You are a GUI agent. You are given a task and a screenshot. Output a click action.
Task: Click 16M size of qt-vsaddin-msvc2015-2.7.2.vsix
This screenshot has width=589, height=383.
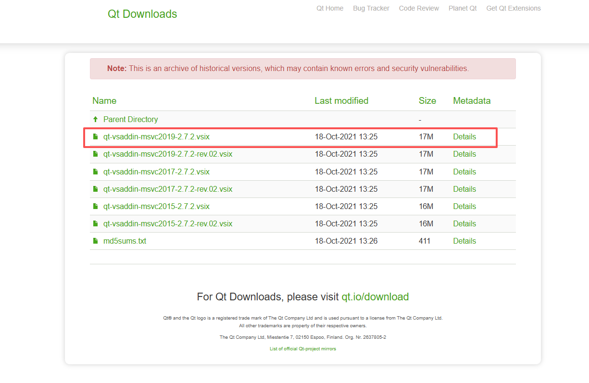click(426, 206)
